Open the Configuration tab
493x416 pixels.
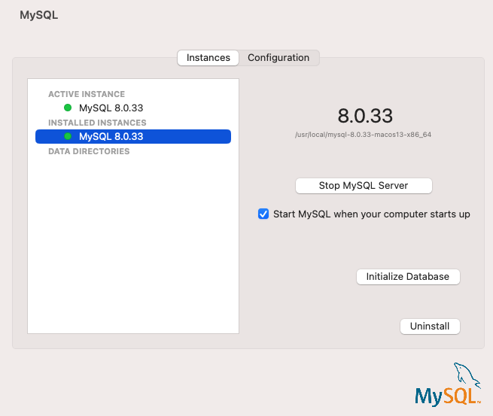pyautogui.click(x=278, y=58)
